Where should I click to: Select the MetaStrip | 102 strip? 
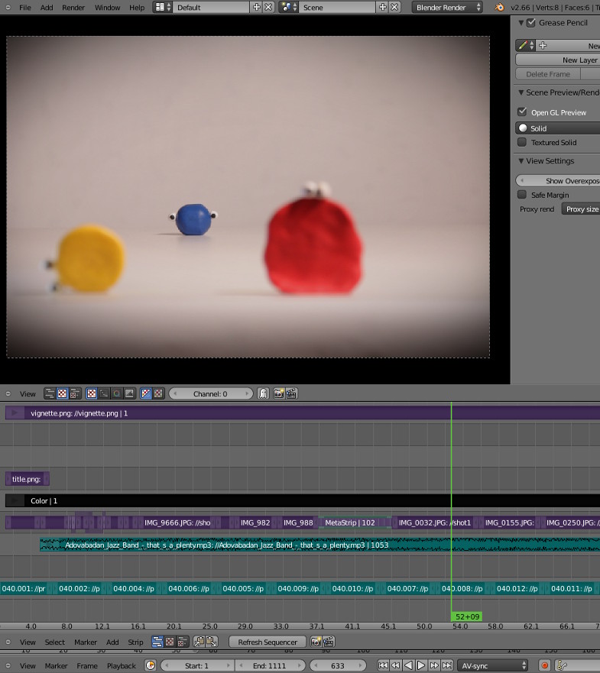tap(355, 523)
